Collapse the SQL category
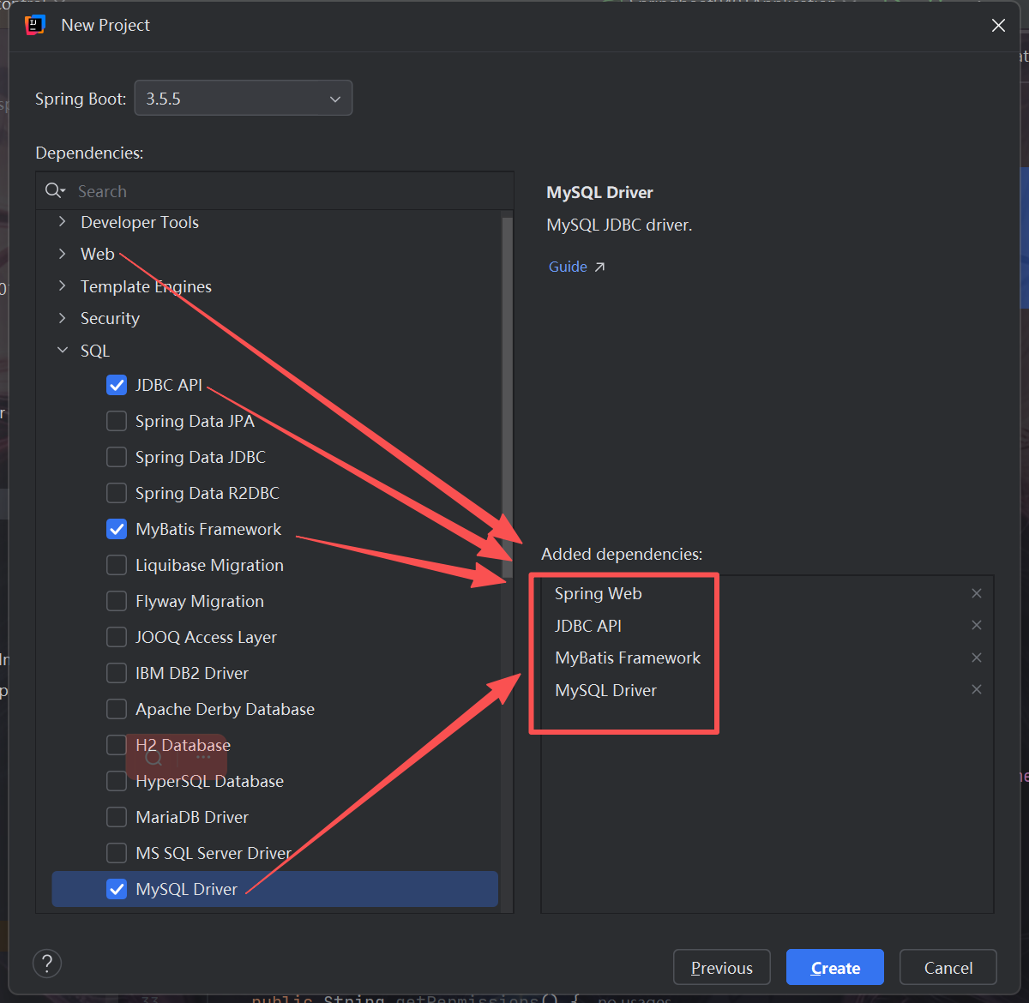This screenshot has height=1003, width=1029. [62, 351]
